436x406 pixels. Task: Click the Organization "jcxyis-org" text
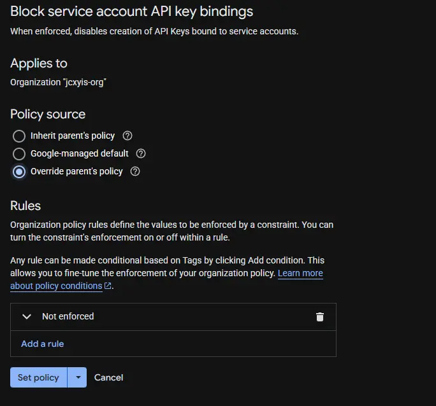pyautogui.click(x=58, y=82)
